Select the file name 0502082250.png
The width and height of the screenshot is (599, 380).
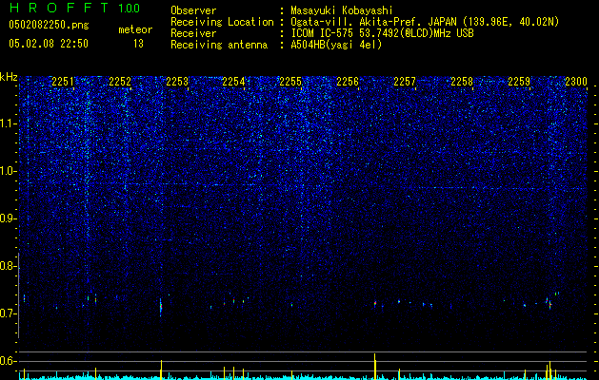point(49,25)
